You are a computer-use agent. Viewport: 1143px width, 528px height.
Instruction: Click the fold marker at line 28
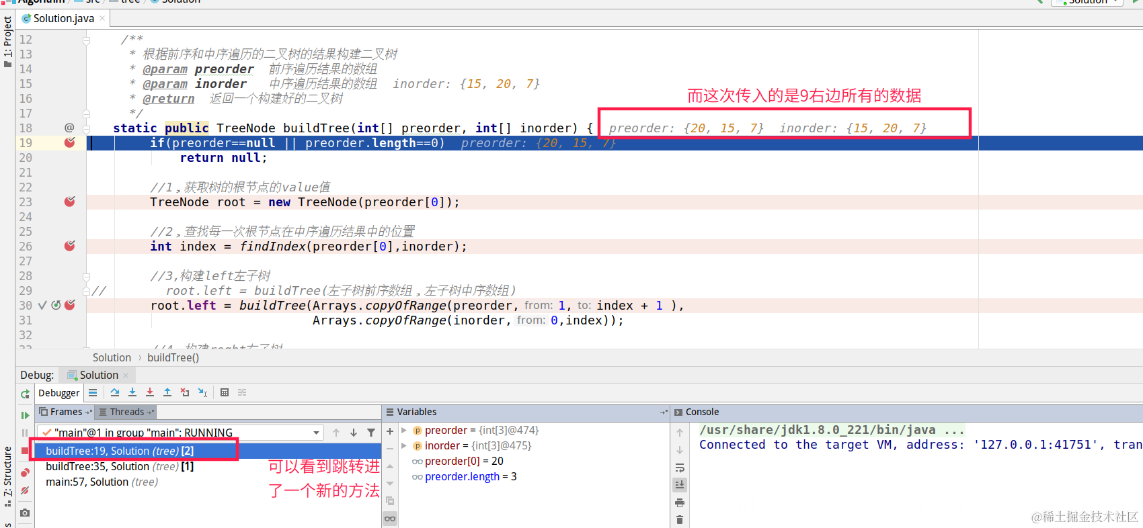(86, 276)
